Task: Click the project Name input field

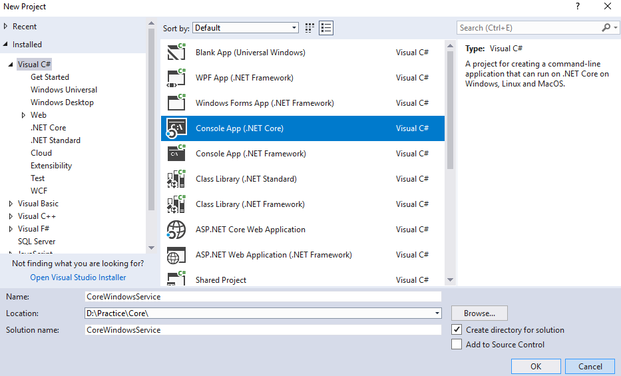Action: coord(263,296)
